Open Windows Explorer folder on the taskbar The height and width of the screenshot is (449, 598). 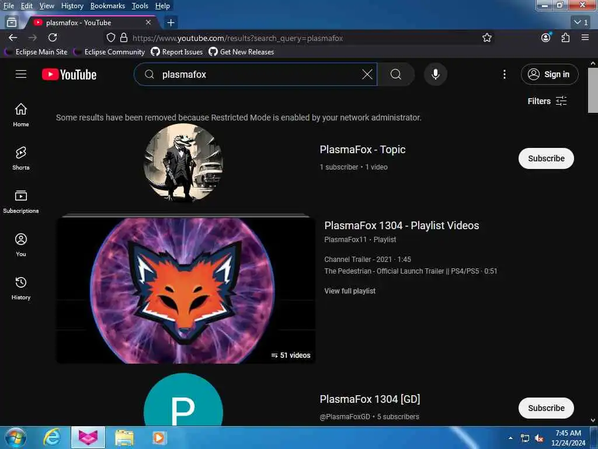click(x=124, y=437)
